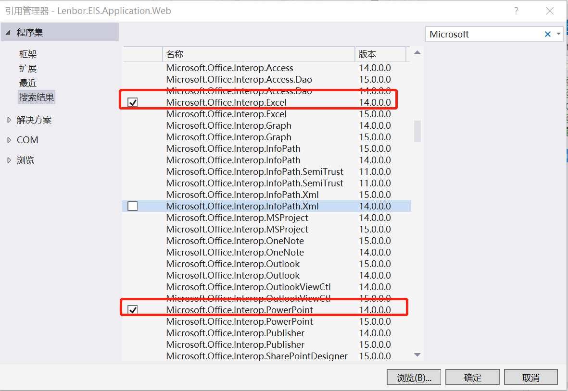Collapse the 程序集 section
Screen dimensions: 568x391
point(8,33)
